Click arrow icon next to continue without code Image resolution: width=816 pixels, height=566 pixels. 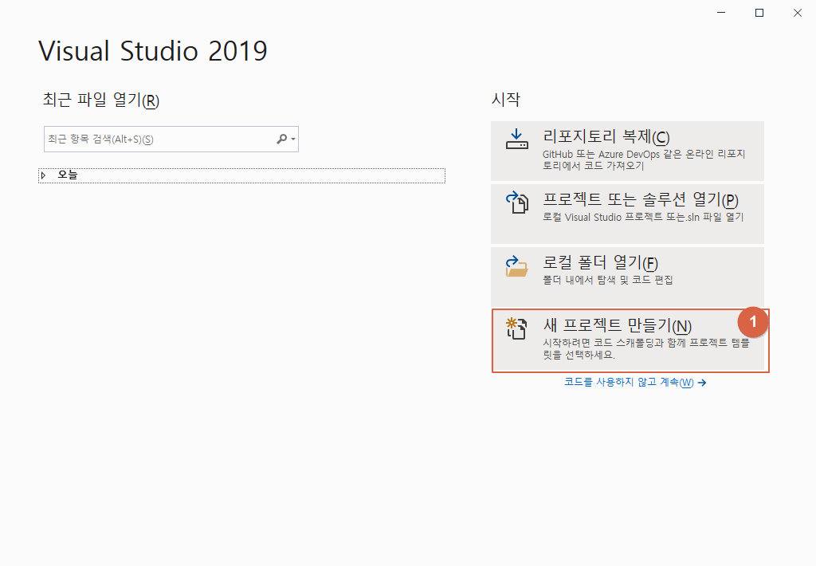tap(702, 383)
